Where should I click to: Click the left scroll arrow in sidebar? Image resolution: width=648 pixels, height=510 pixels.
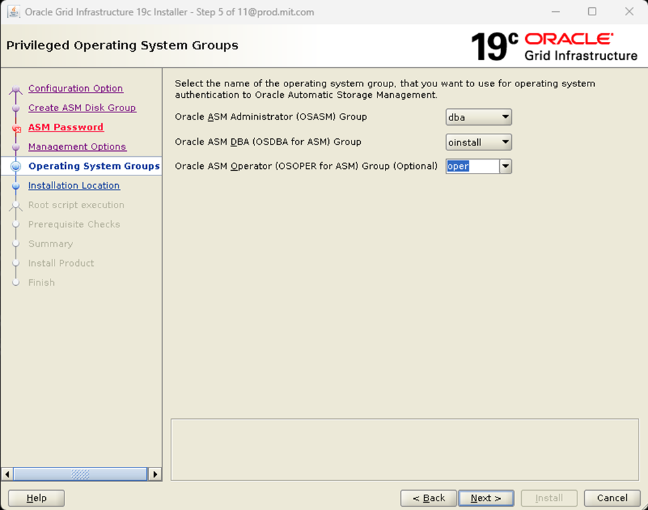(x=7, y=474)
